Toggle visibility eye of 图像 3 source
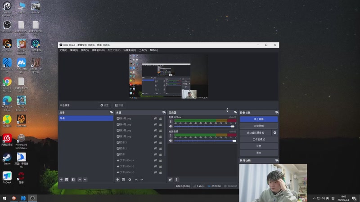Viewport: 360px width, 202px height. click(x=155, y=142)
